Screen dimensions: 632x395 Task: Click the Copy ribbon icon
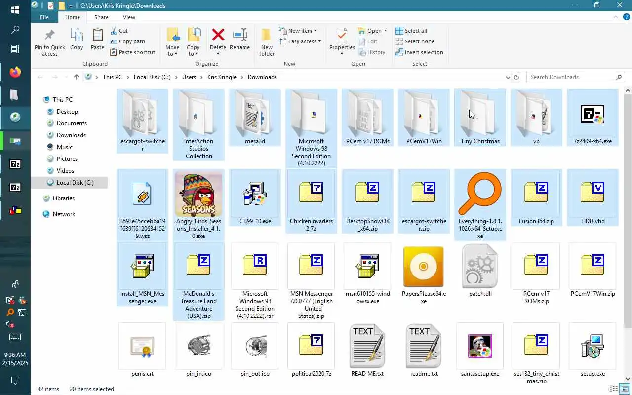pyautogui.click(x=77, y=36)
